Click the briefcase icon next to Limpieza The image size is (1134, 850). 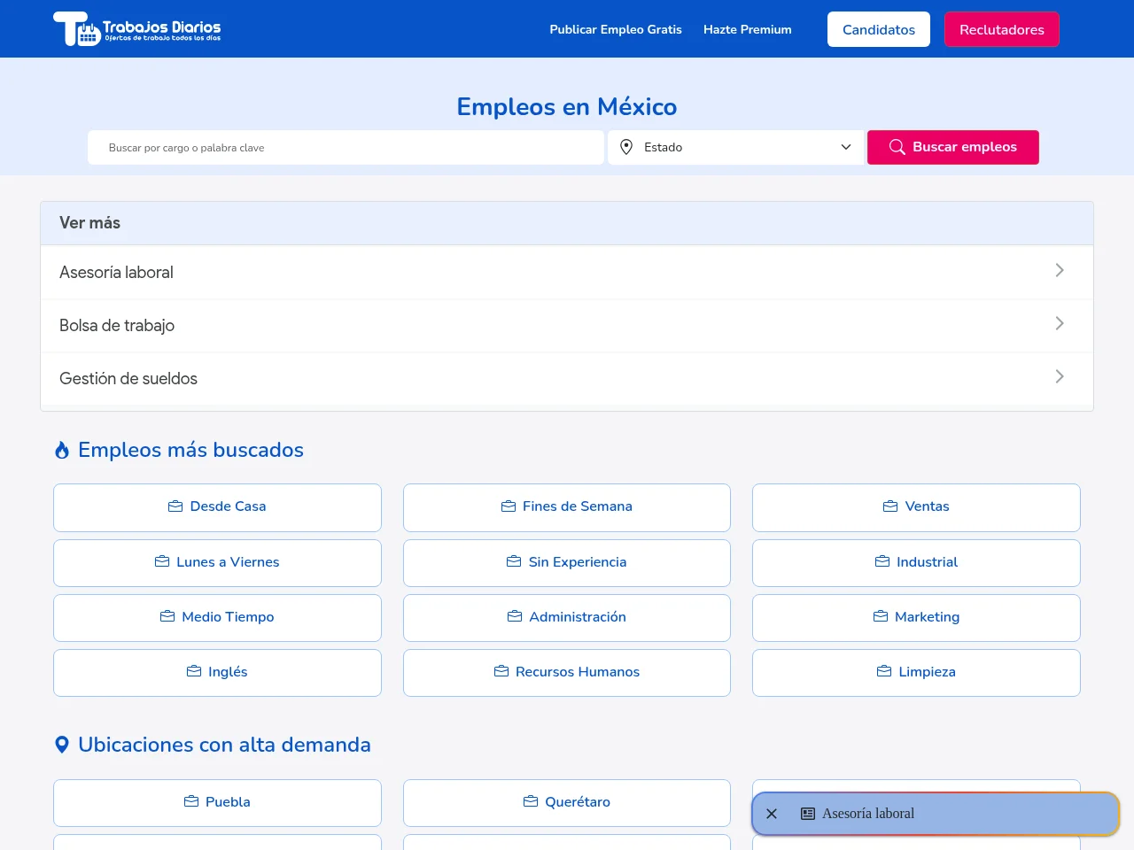884,671
